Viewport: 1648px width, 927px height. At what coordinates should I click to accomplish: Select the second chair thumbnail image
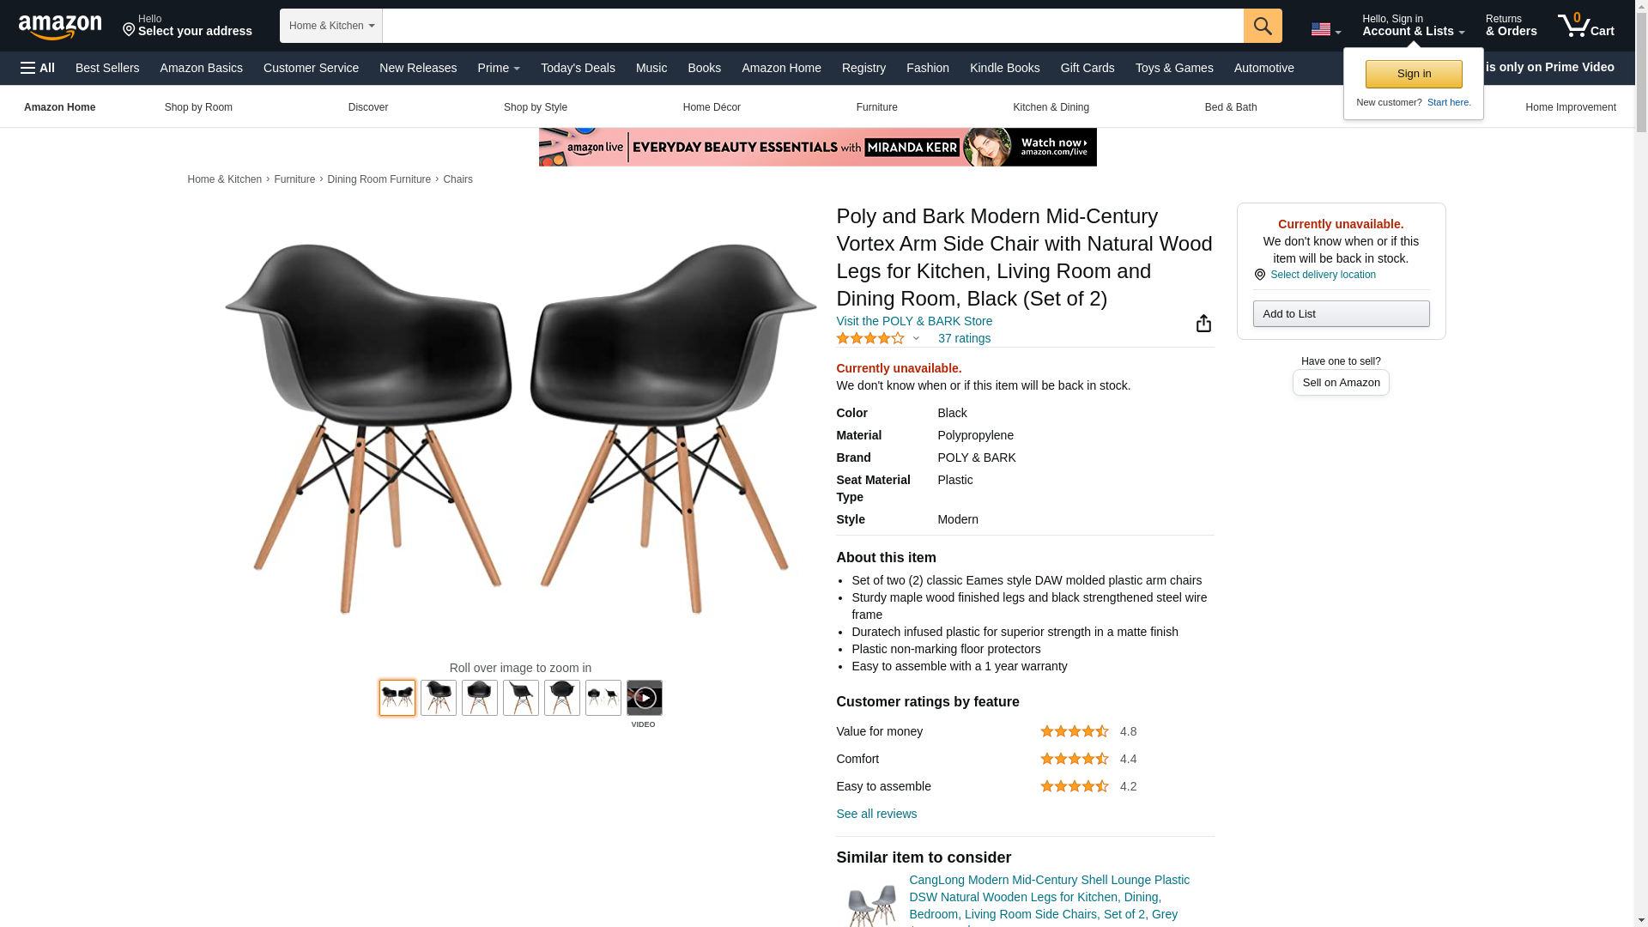click(438, 698)
